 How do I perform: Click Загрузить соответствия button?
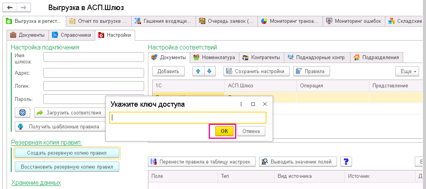click(x=70, y=112)
